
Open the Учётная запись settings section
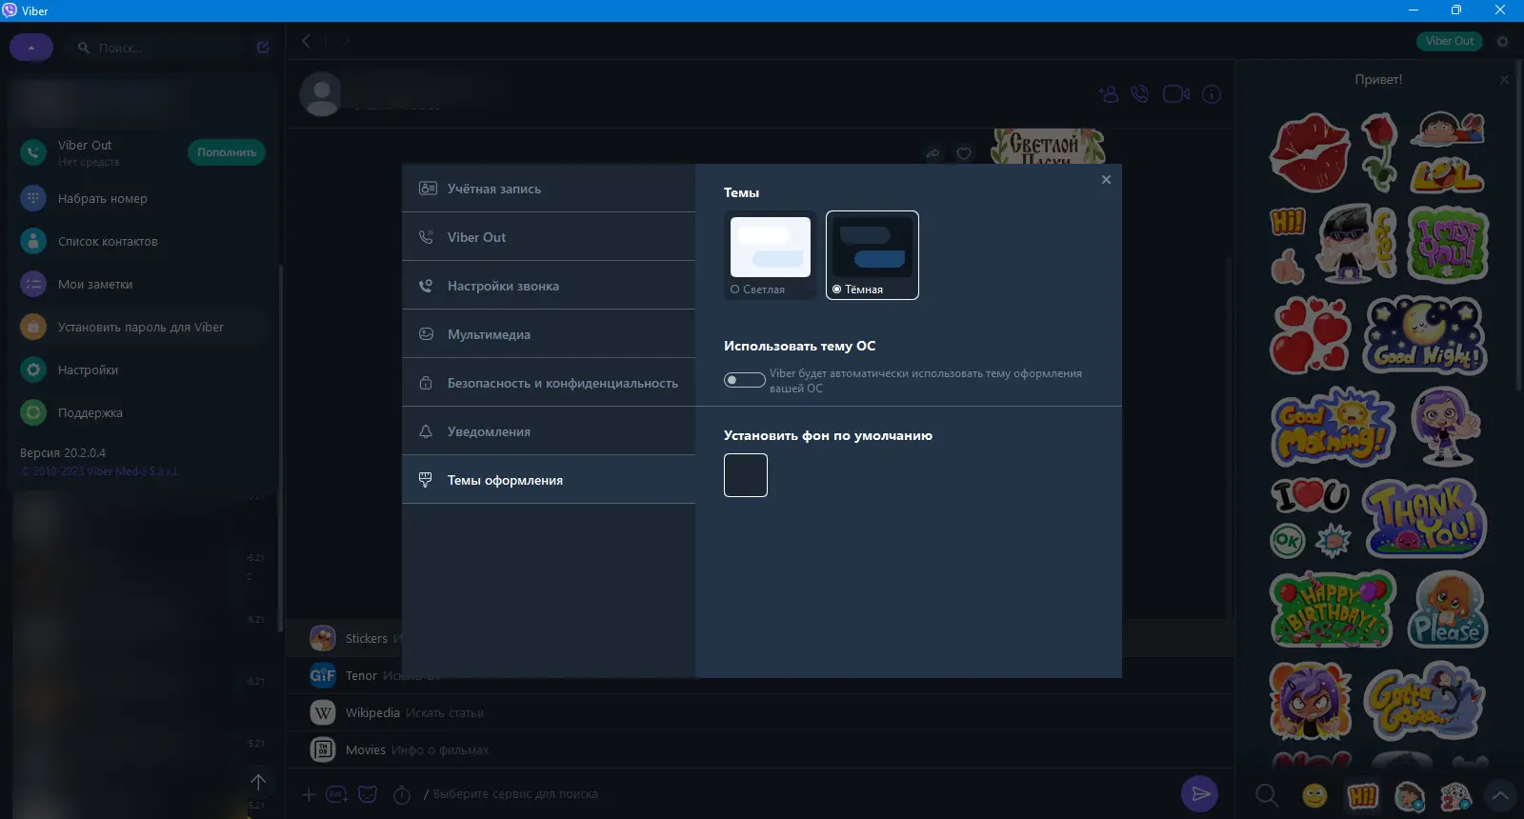pos(549,189)
